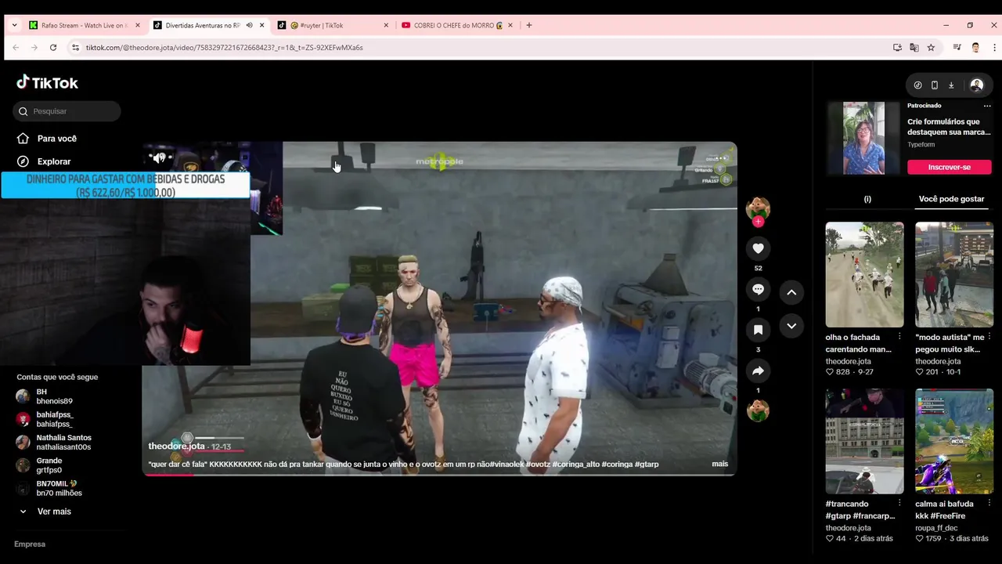This screenshot has width=1002, height=564.
Task: Close the Rafao Stream tab
Action: pos(138,25)
